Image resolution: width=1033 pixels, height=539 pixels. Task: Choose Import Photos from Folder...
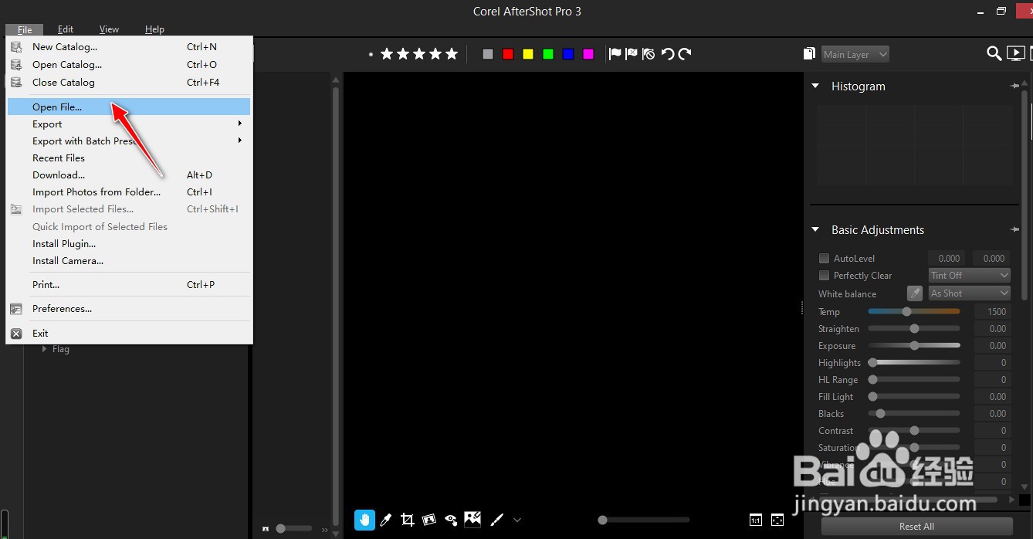[129, 192]
